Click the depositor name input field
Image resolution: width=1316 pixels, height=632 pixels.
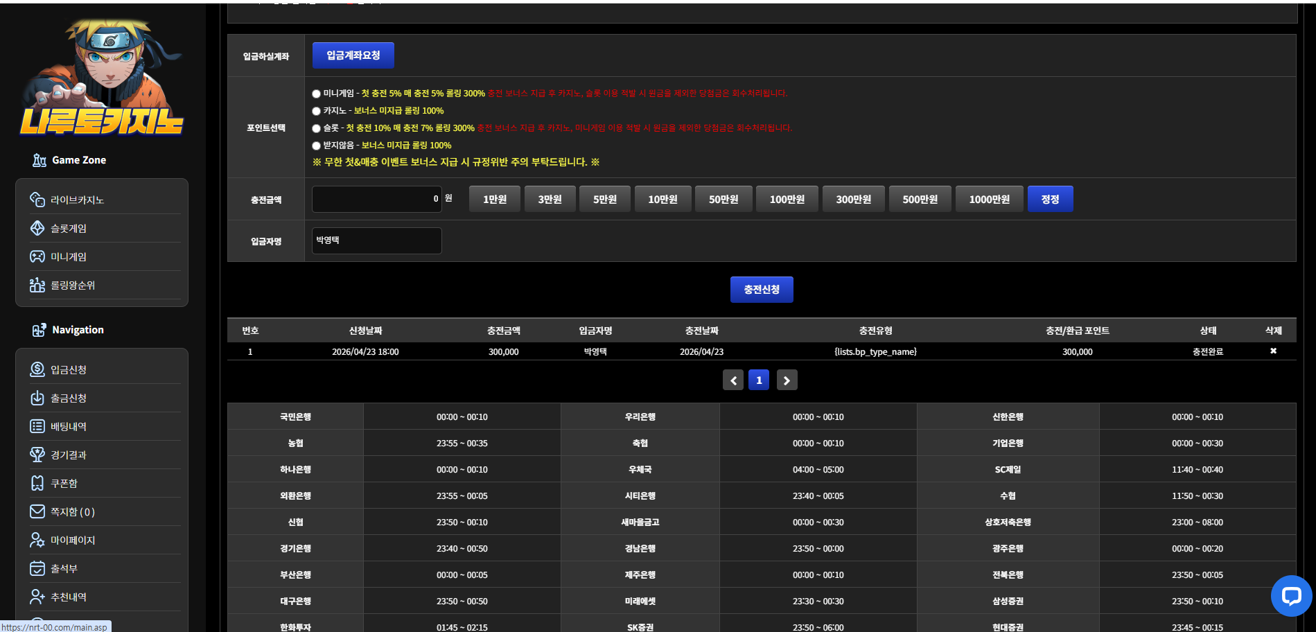pos(377,240)
